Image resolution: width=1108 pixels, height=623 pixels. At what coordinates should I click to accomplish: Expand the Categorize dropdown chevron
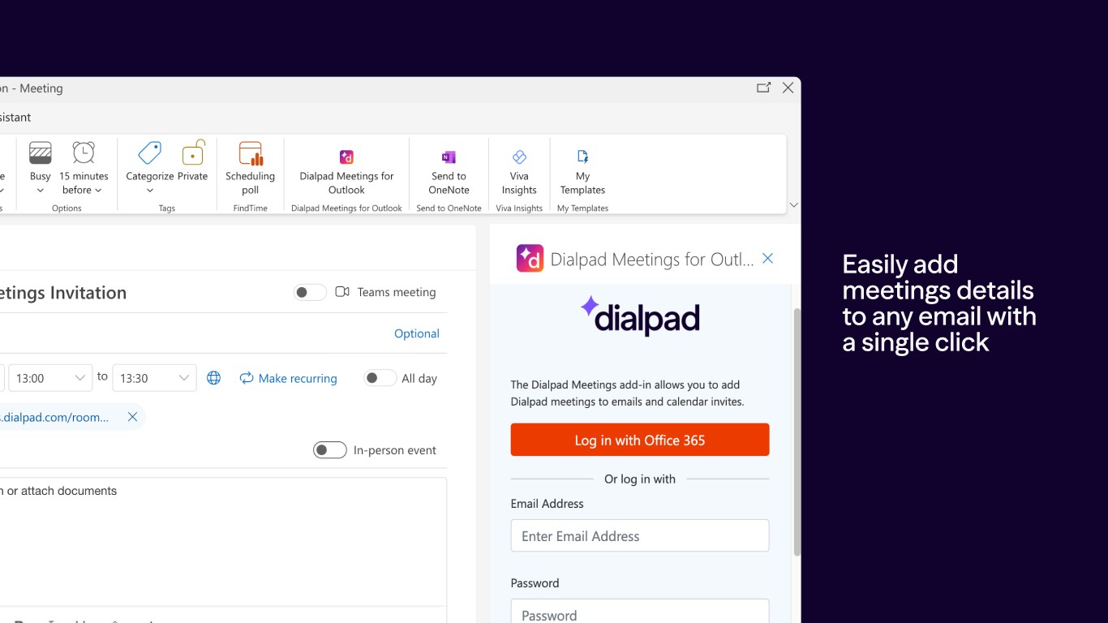149,191
